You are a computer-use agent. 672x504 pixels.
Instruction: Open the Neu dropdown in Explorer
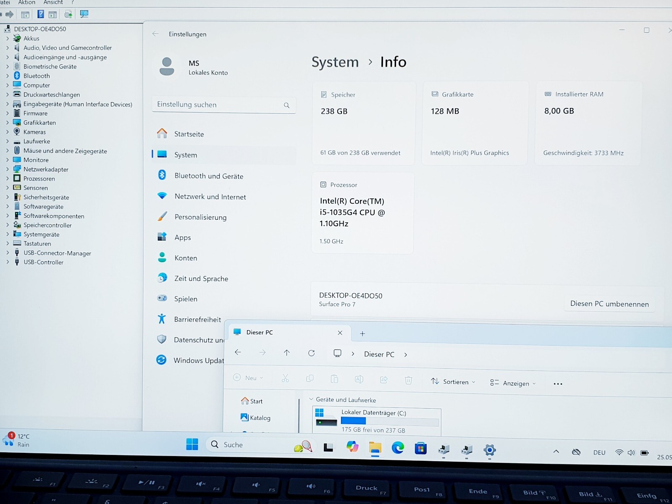[248, 378]
